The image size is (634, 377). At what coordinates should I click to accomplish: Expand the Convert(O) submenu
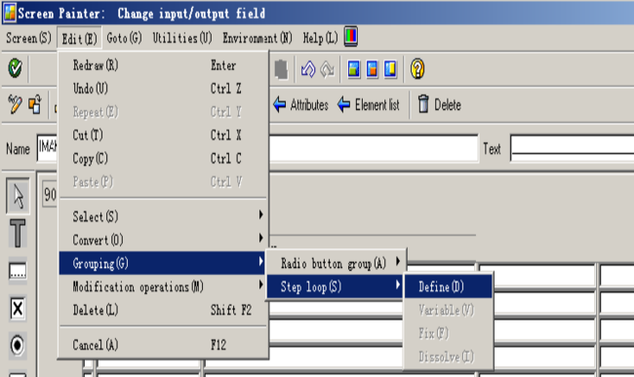163,240
